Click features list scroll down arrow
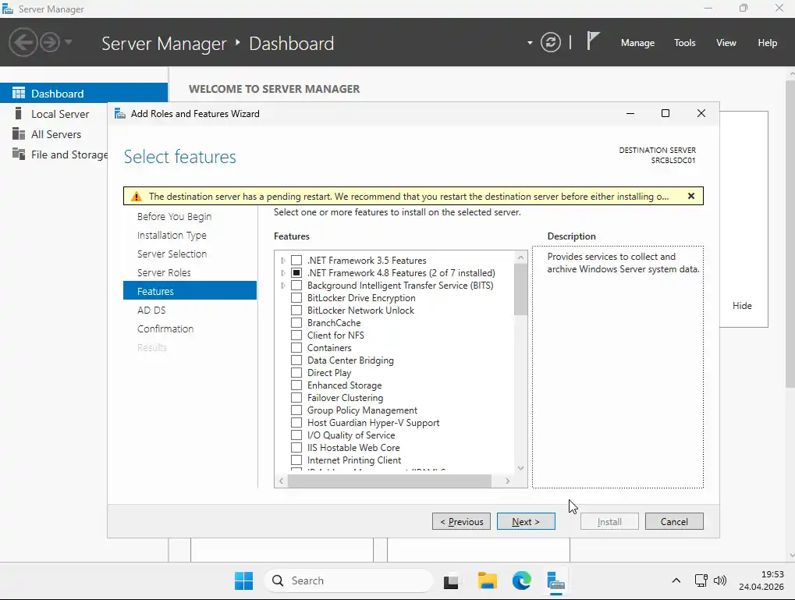Screen dimensions: 795x600 pos(520,467)
